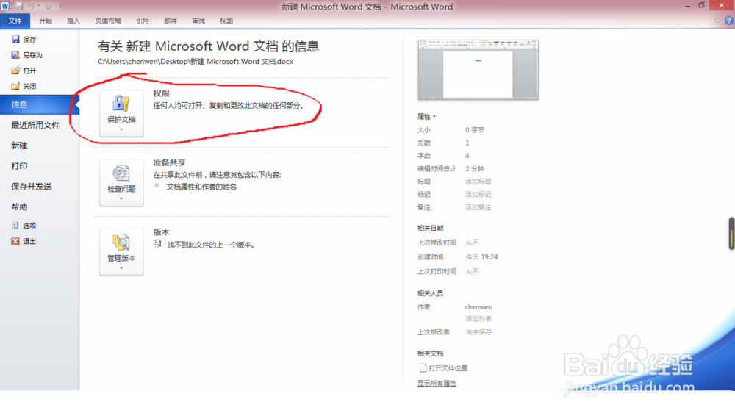Screen dimensions: 735x413
Task: Switch to the Home (开始) tab
Action: 46,21
